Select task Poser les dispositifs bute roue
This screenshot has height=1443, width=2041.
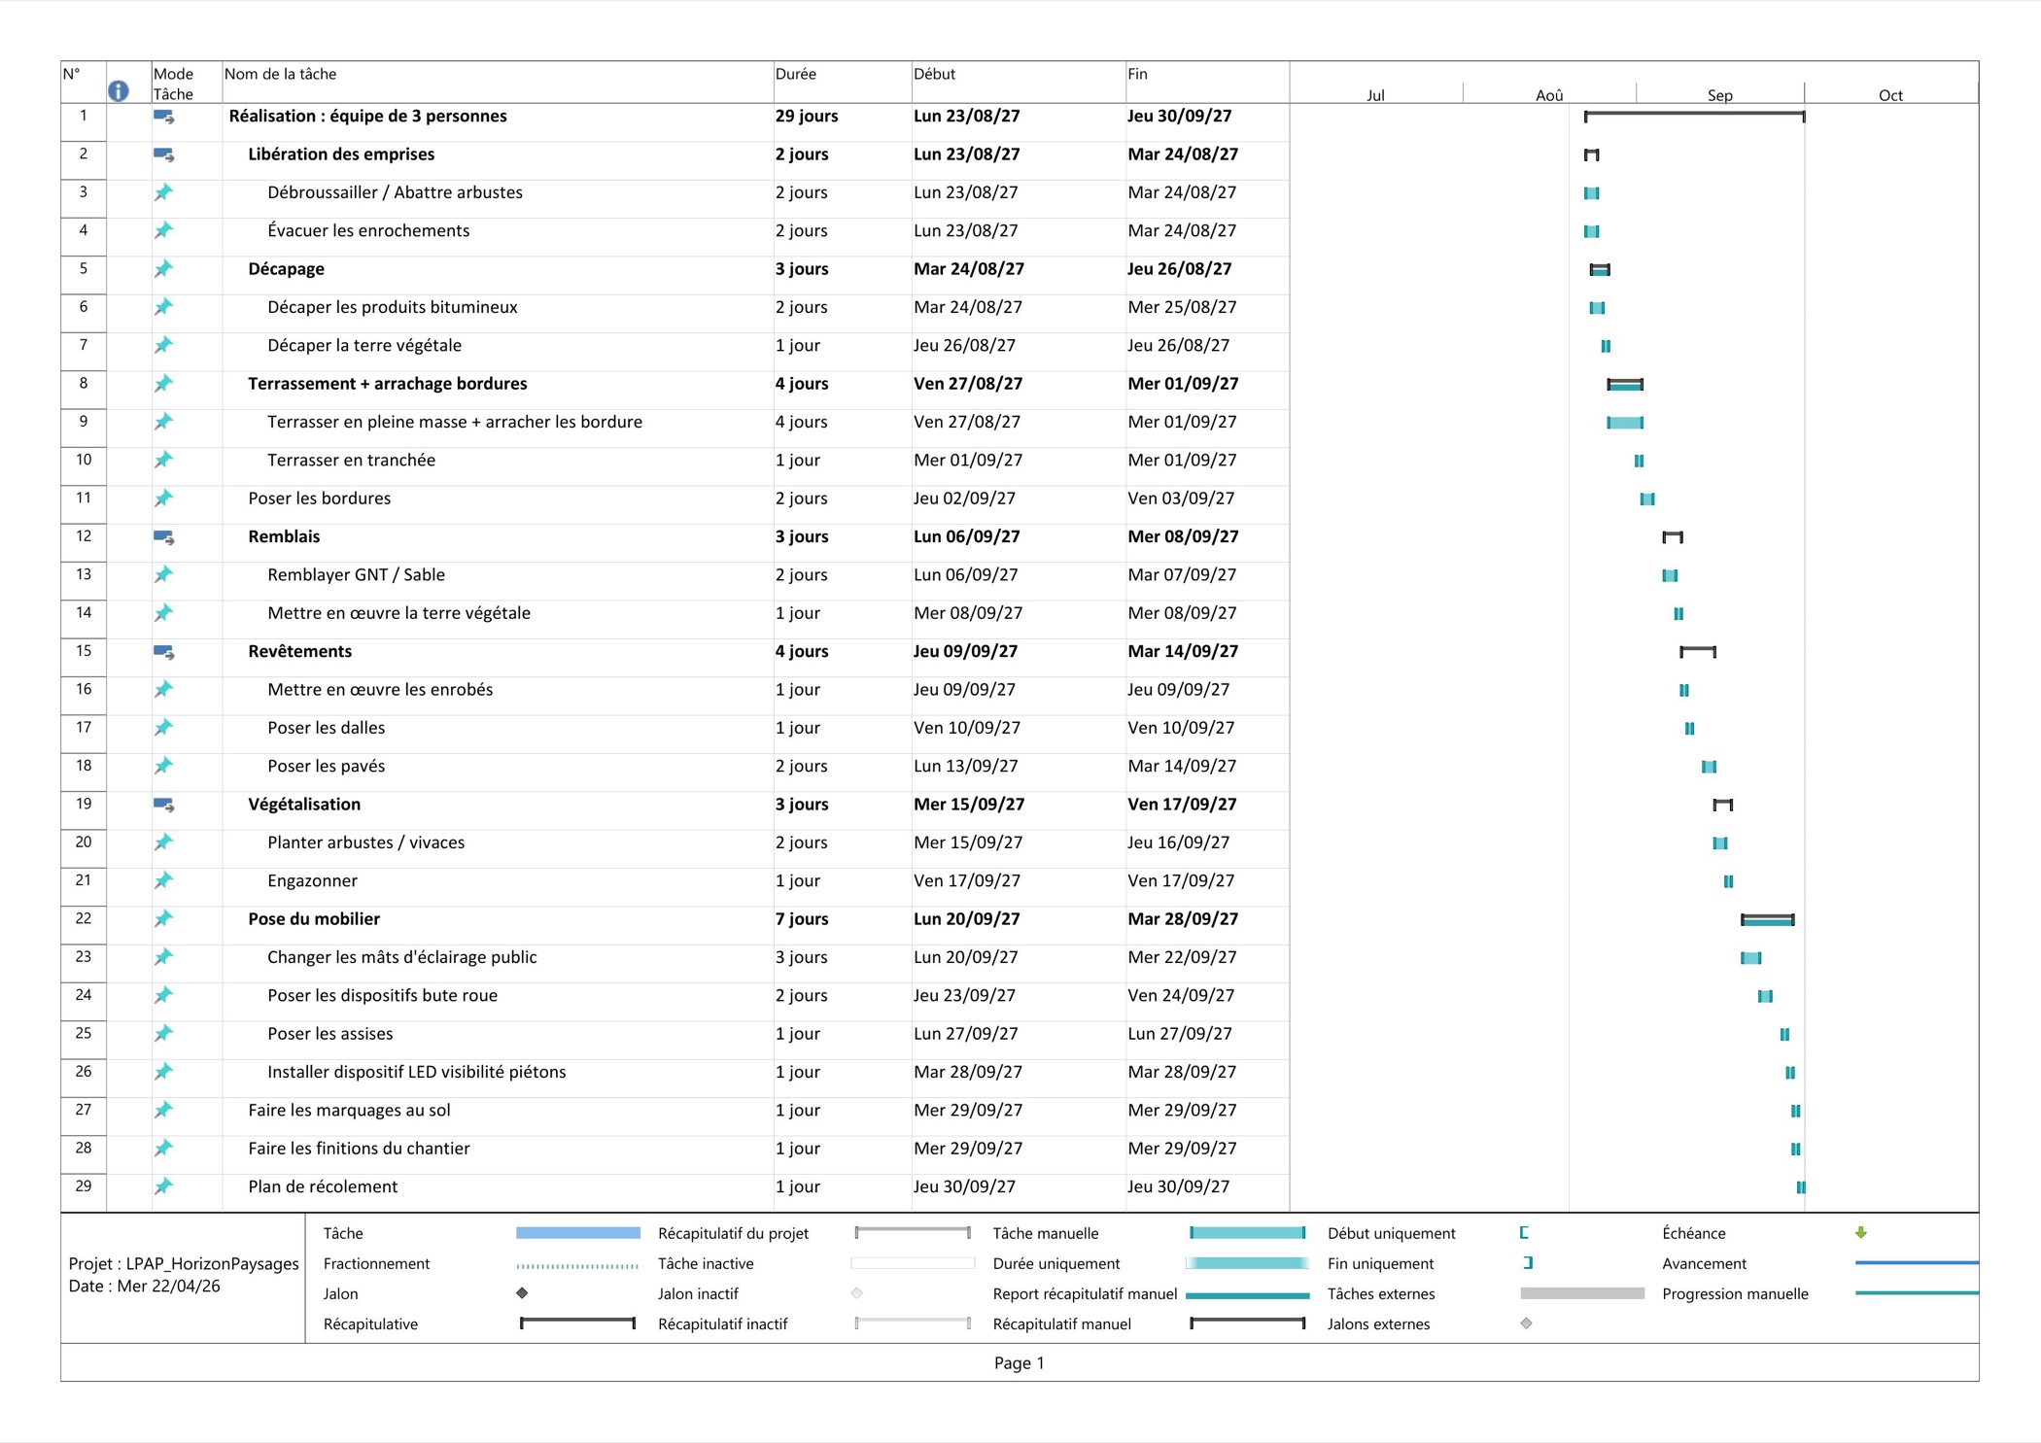[382, 995]
